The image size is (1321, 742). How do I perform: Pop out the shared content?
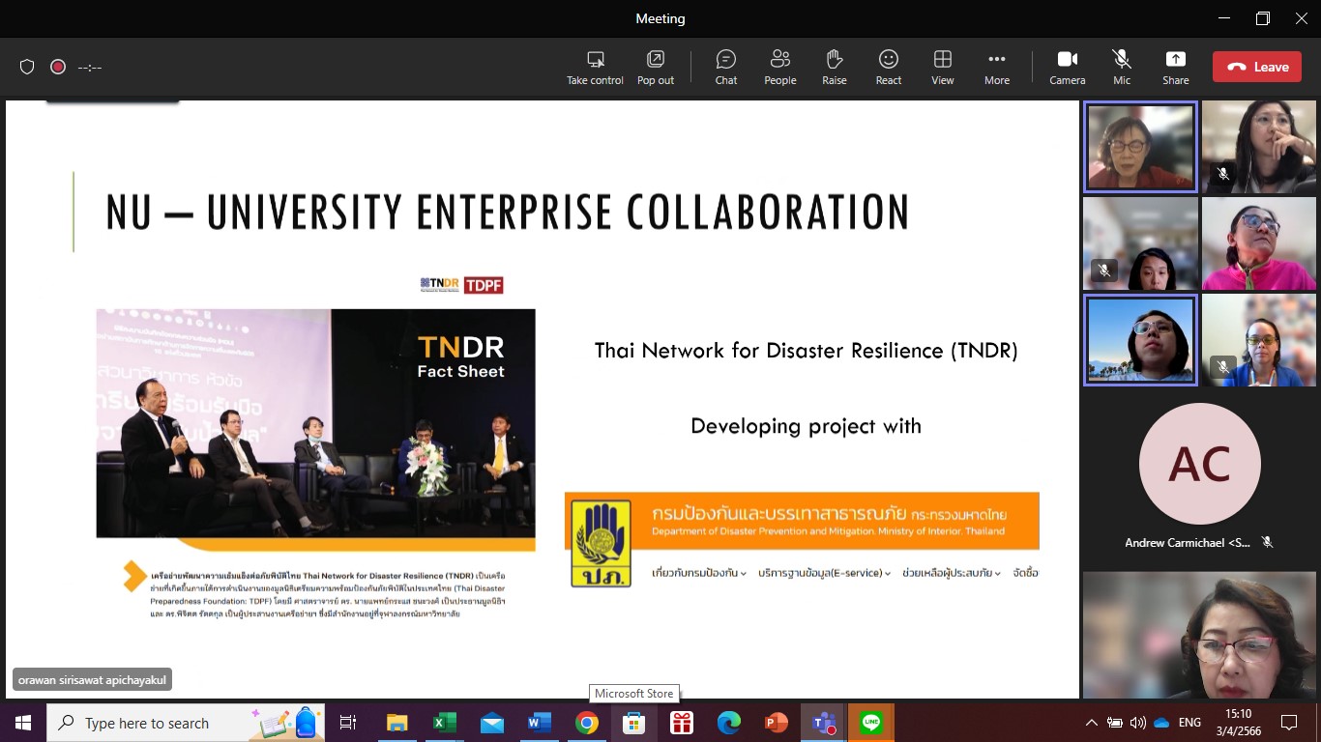pyautogui.click(x=656, y=67)
